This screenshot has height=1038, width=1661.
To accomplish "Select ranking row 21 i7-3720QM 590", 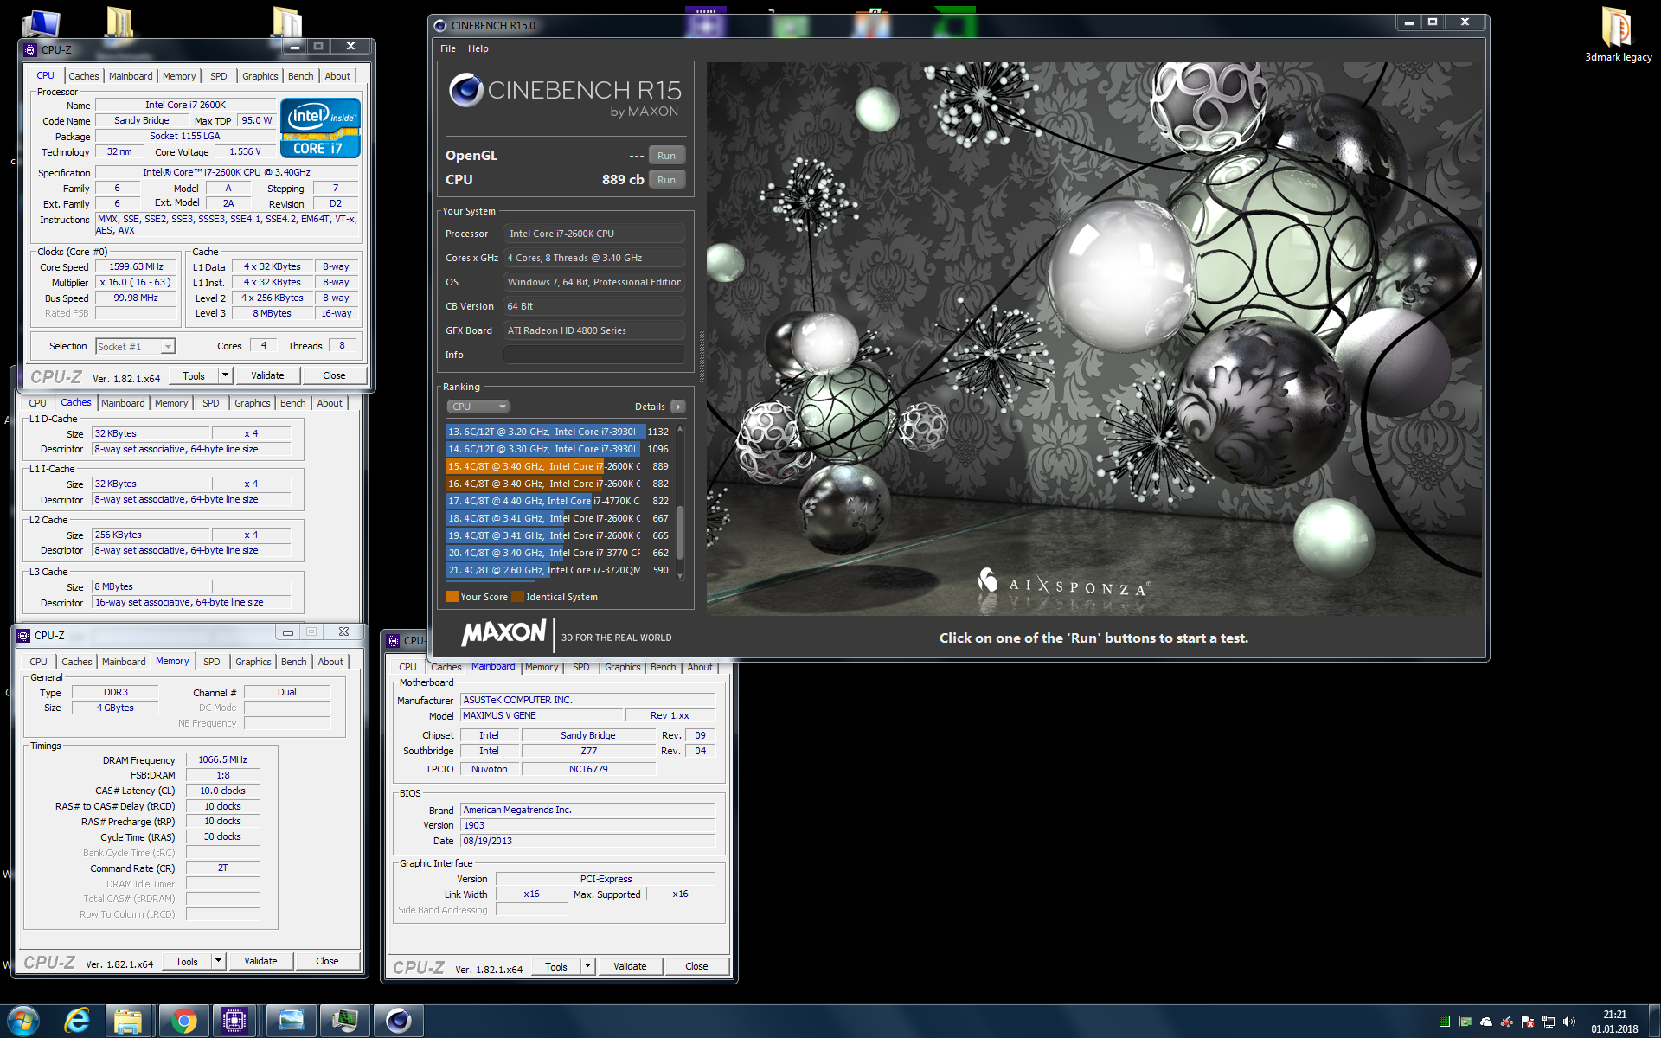I will 558,570.
